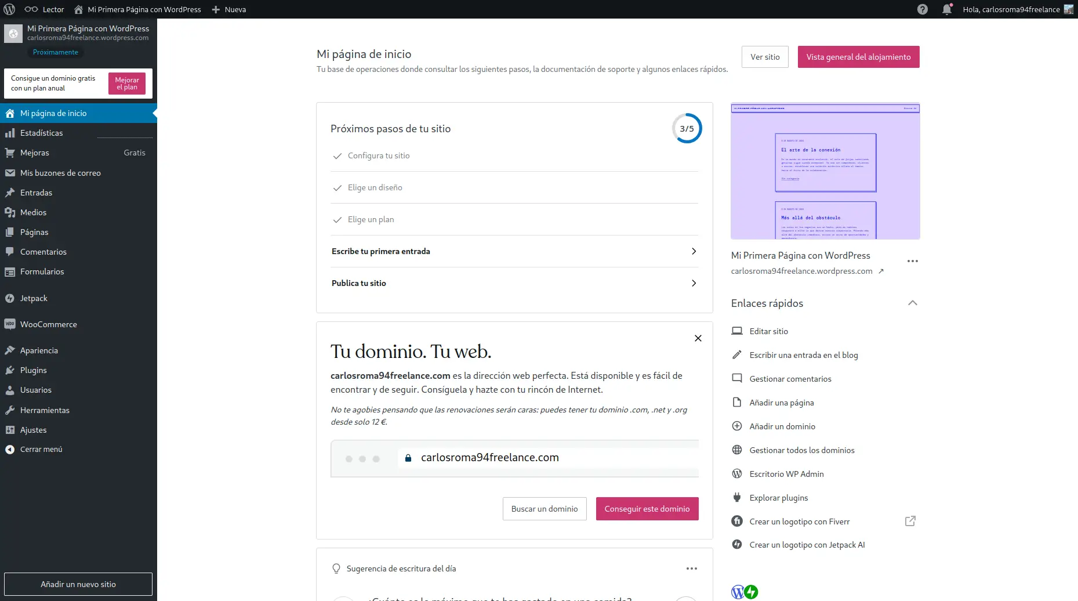Click Añadir una página document icon
Screen dimensions: 1078x601
click(737, 402)
